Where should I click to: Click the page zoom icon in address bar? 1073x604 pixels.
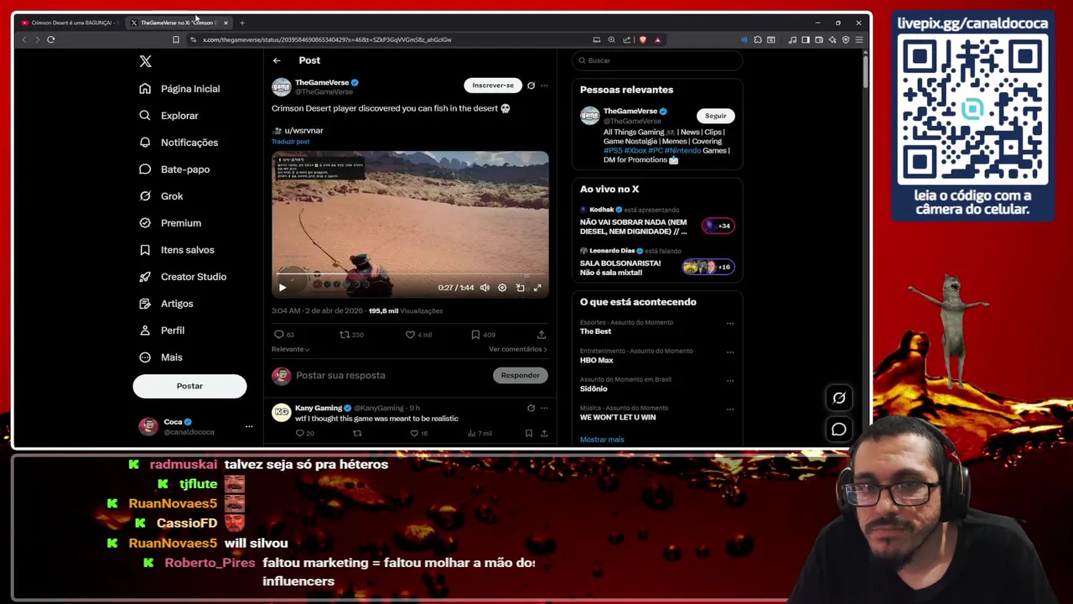click(611, 39)
